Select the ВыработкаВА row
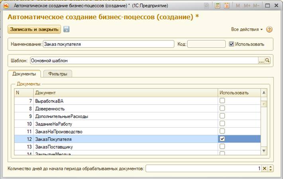Image resolution: width=283 pixels, height=179 pixels. click(138, 101)
